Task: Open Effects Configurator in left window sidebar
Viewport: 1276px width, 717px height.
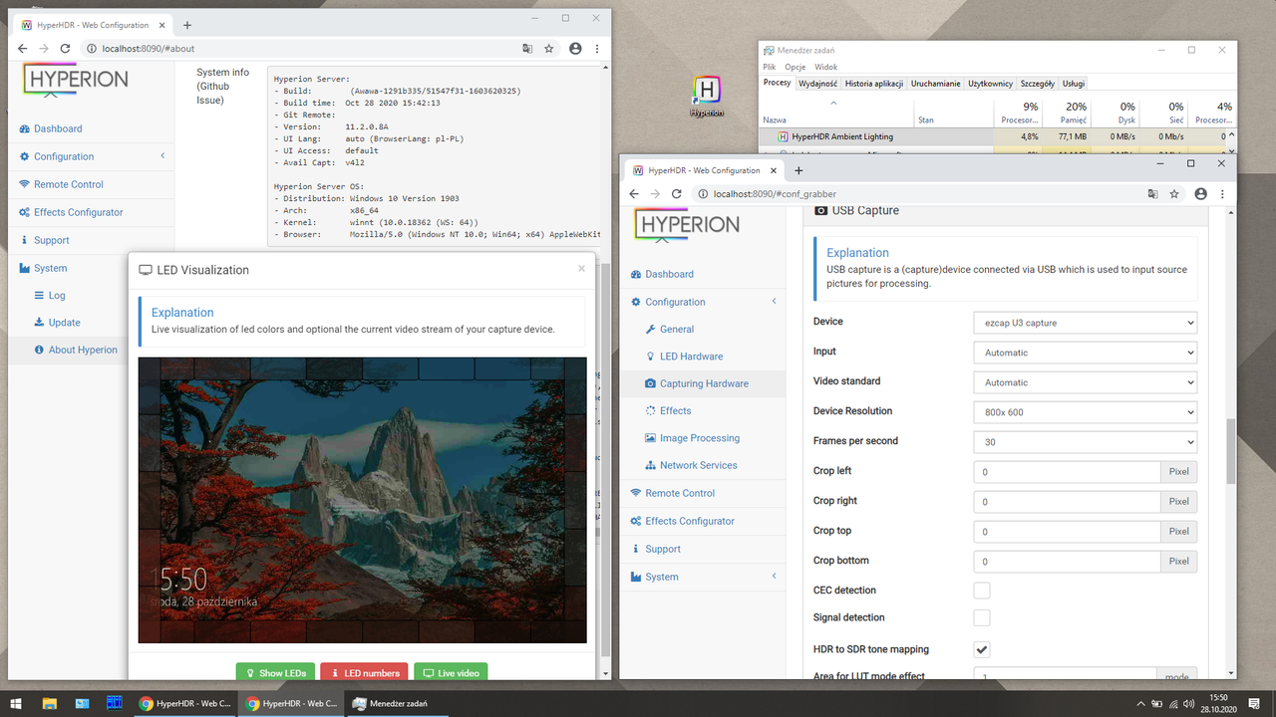Action: [x=79, y=212]
